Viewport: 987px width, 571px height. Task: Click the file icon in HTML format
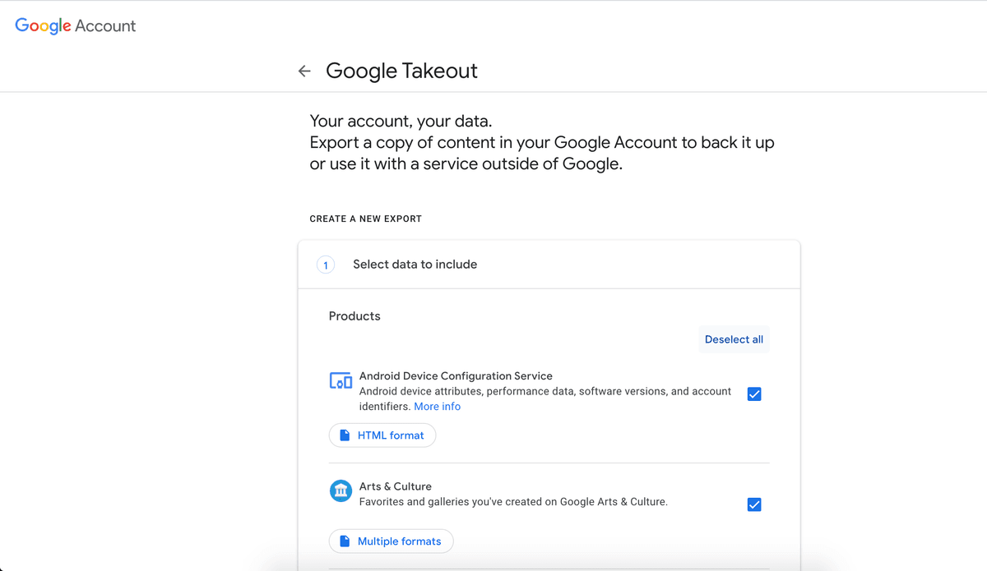[345, 435]
